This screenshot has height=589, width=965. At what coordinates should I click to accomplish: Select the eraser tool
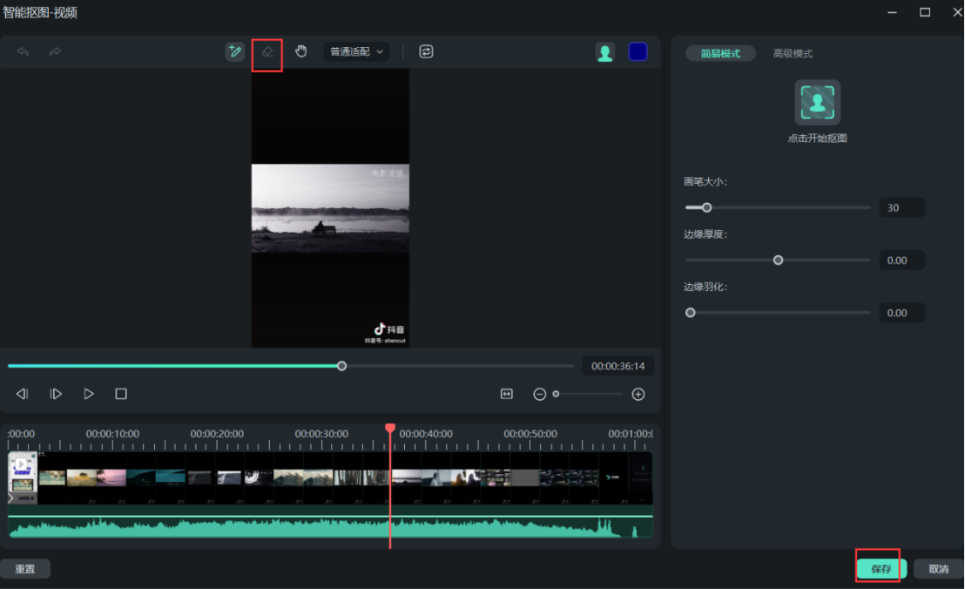pos(267,51)
